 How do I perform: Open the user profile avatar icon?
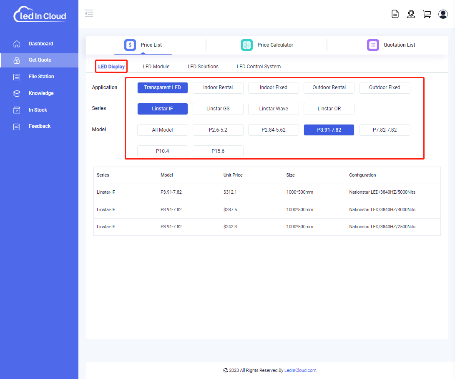coord(443,14)
